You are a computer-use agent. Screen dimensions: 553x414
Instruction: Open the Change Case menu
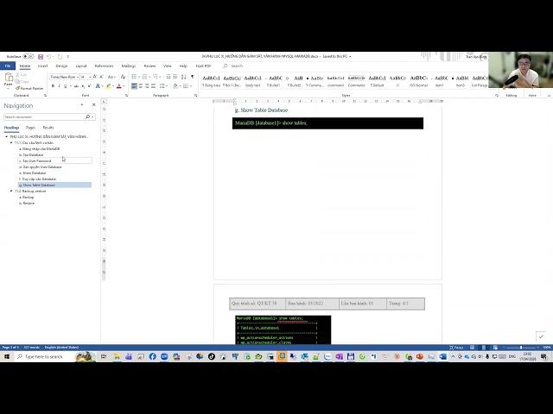[x=111, y=77]
